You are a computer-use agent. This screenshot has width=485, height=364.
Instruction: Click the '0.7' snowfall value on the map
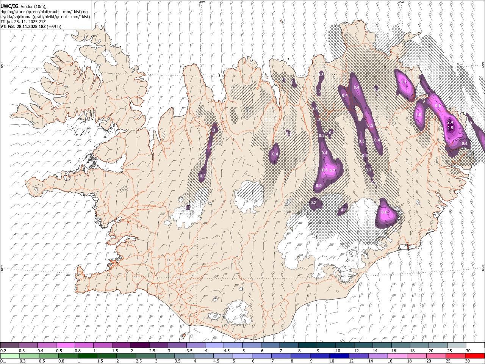pyautogui.click(x=332, y=171)
